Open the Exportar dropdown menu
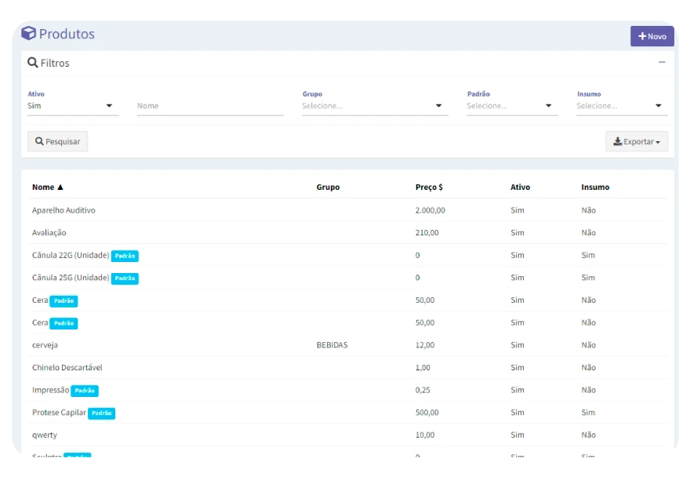 tap(636, 142)
